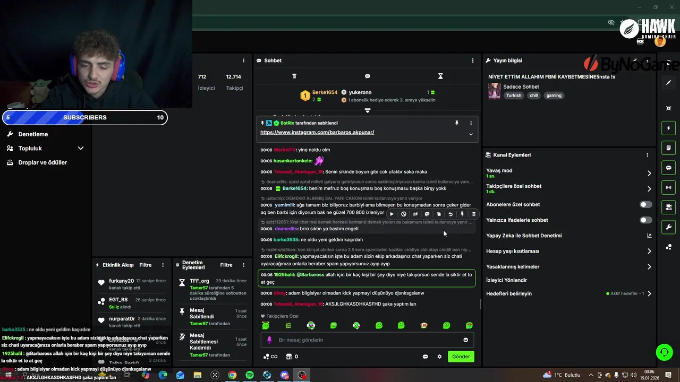Image resolution: width=680 pixels, height=382 pixels.
Task: Open the emoji picker in the message box
Action: tap(466, 340)
